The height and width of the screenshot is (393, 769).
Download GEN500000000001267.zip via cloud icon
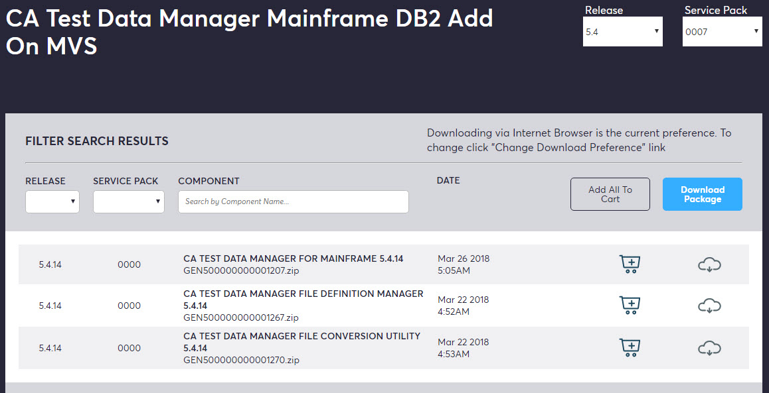[x=709, y=306]
